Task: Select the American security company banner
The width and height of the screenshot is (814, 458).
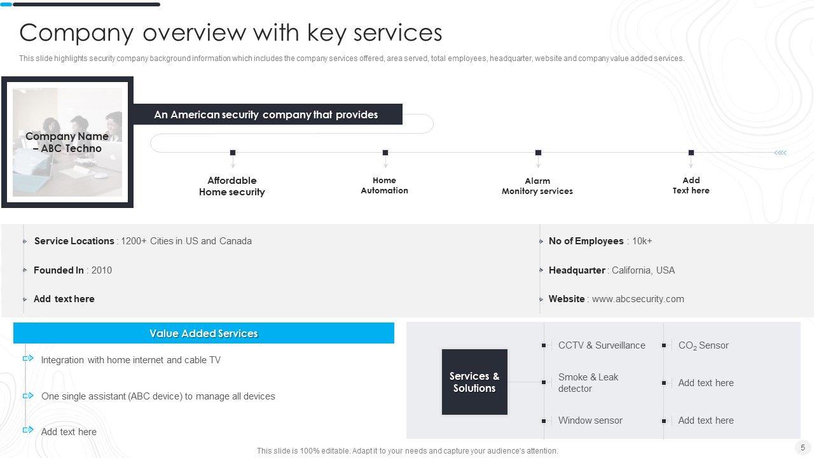Action: coord(266,114)
